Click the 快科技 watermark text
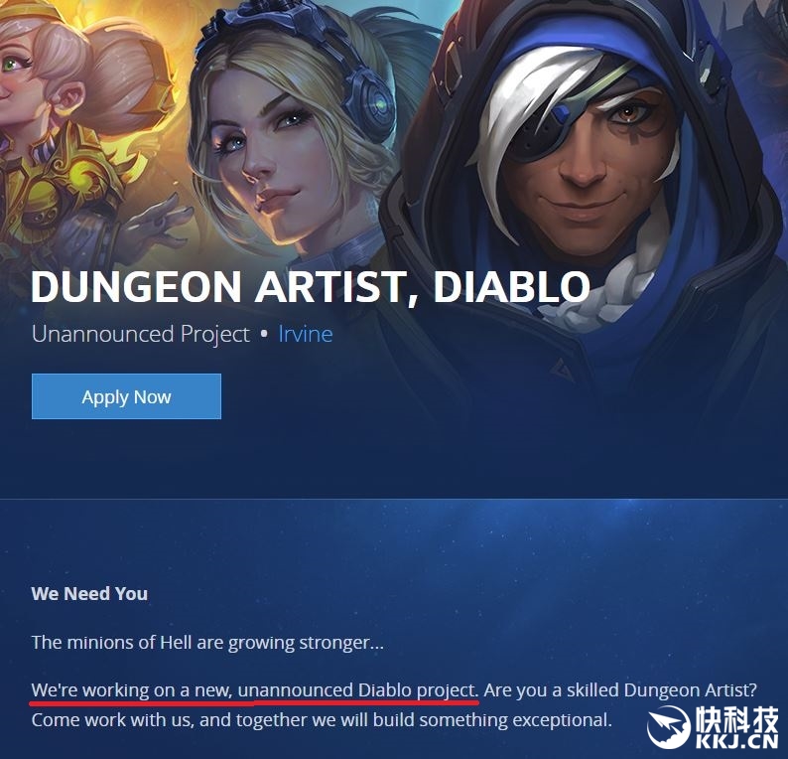The width and height of the screenshot is (788, 759). [x=736, y=719]
